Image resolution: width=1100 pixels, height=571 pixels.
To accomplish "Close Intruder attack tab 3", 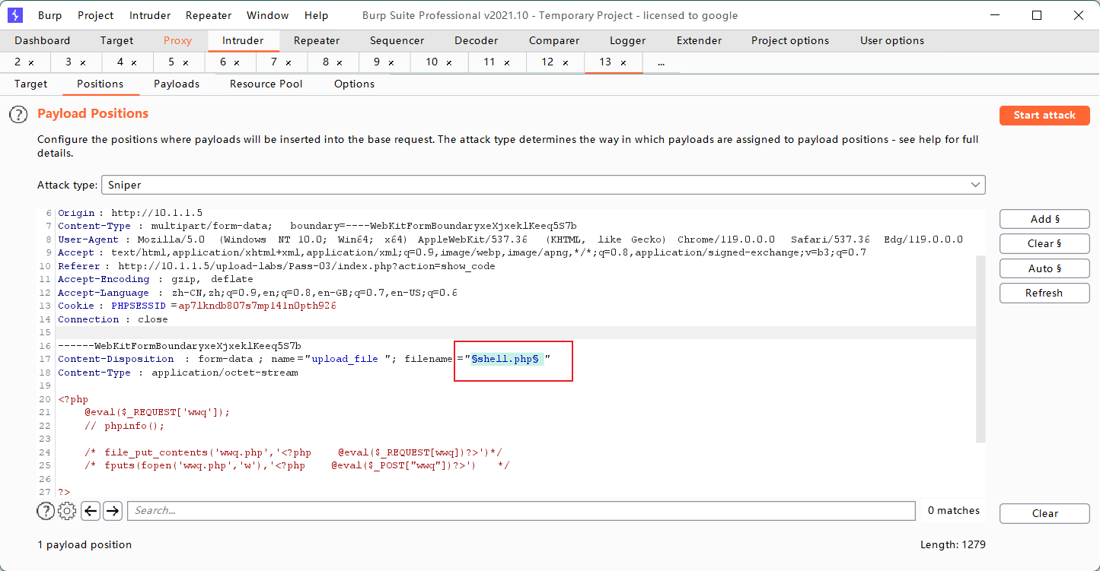I will coord(83,62).
